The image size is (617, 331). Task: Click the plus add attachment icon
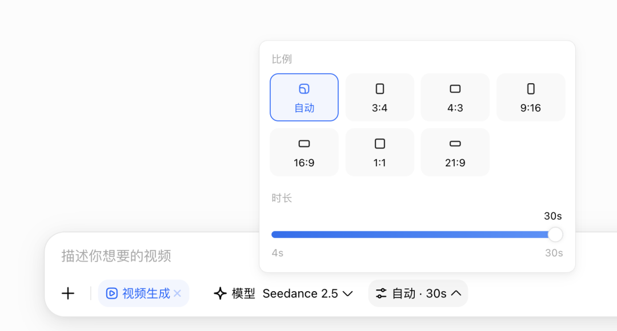68,293
